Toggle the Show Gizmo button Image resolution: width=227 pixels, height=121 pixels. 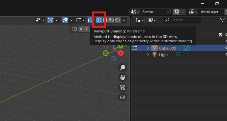(x=50, y=20)
